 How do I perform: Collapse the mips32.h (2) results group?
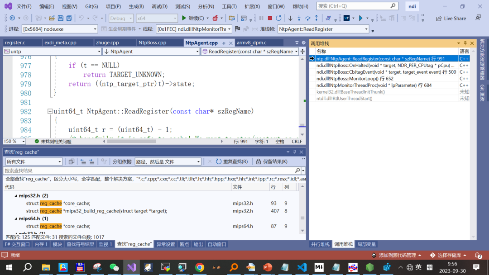[16, 195]
